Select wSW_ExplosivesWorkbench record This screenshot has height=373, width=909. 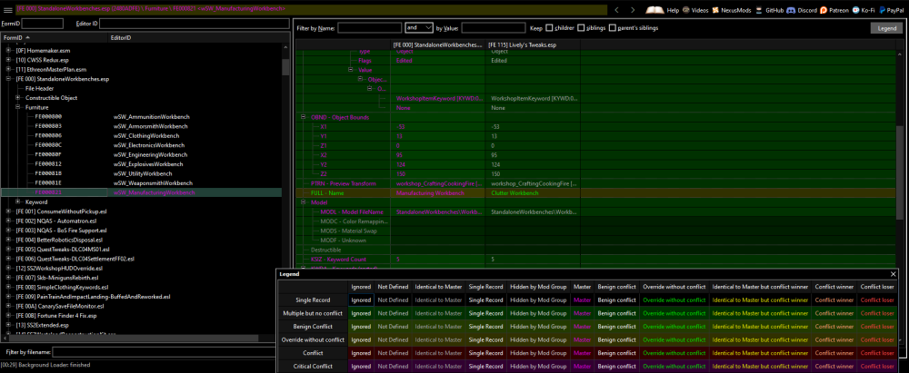[148, 164]
